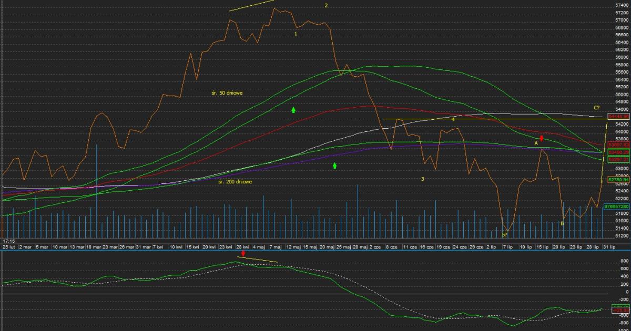Select the yellow wave label 4

[x=453, y=119]
